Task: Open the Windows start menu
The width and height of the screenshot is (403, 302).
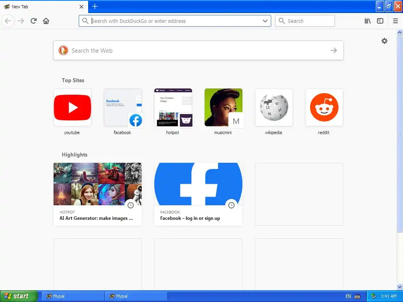Action: point(19,296)
